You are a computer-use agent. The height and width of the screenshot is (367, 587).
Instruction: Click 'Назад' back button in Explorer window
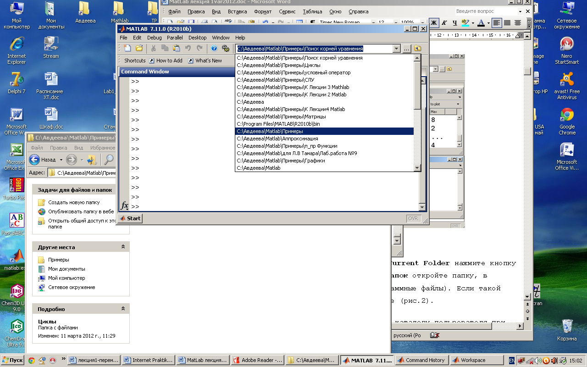point(43,160)
